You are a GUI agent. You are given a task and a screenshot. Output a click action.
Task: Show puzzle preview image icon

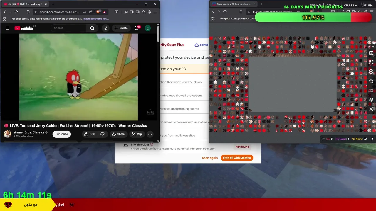point(371,53)
